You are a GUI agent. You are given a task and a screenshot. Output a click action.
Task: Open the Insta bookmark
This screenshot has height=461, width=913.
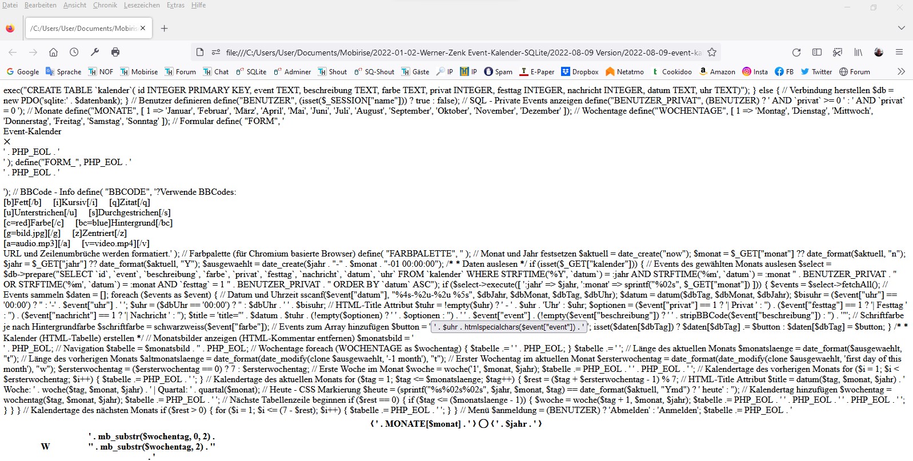click(755, 72)
